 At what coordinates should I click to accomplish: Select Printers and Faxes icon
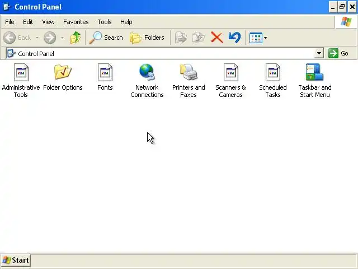pos(189,72)
